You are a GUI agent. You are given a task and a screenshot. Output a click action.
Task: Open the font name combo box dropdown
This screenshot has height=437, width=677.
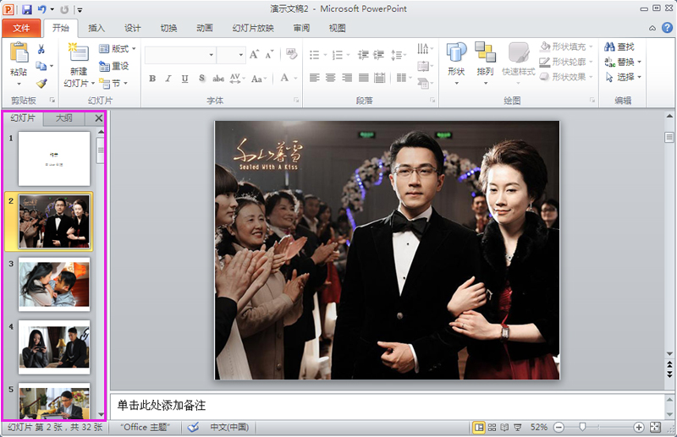pyautogui.click(x=211, y=55)
